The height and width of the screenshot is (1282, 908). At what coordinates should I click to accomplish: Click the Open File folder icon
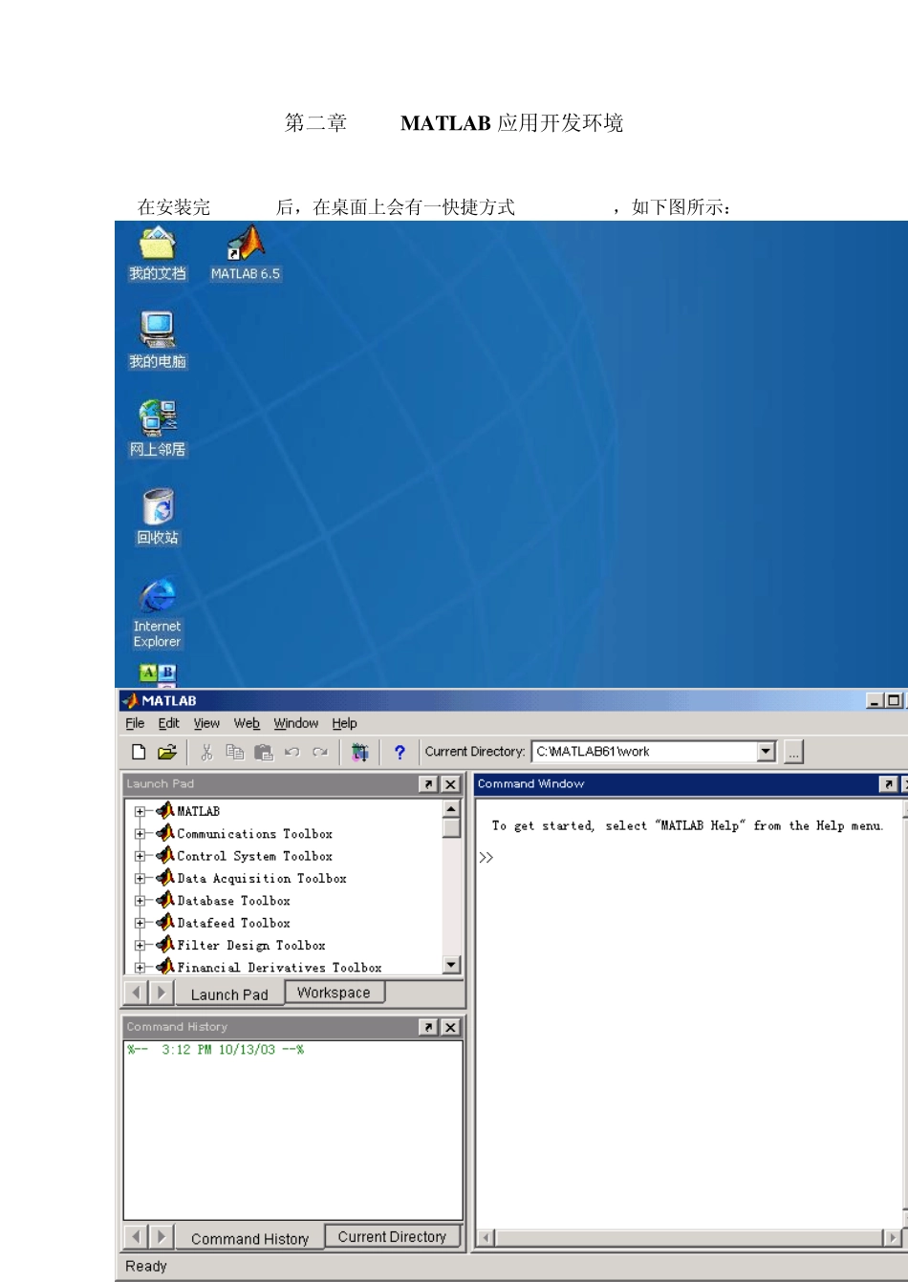[167, 752]
